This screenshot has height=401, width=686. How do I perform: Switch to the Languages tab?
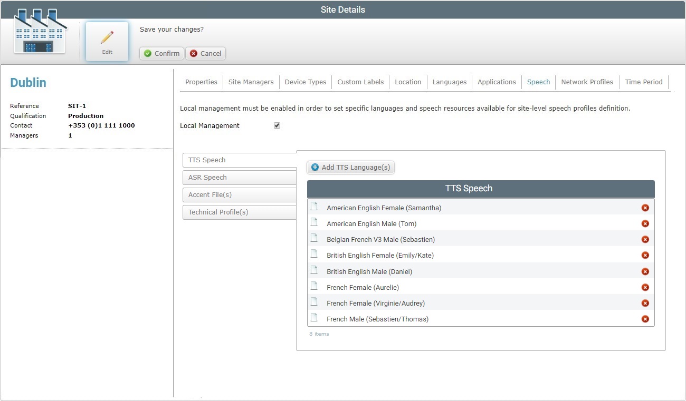pyautogui.click(x=449, y=82)
